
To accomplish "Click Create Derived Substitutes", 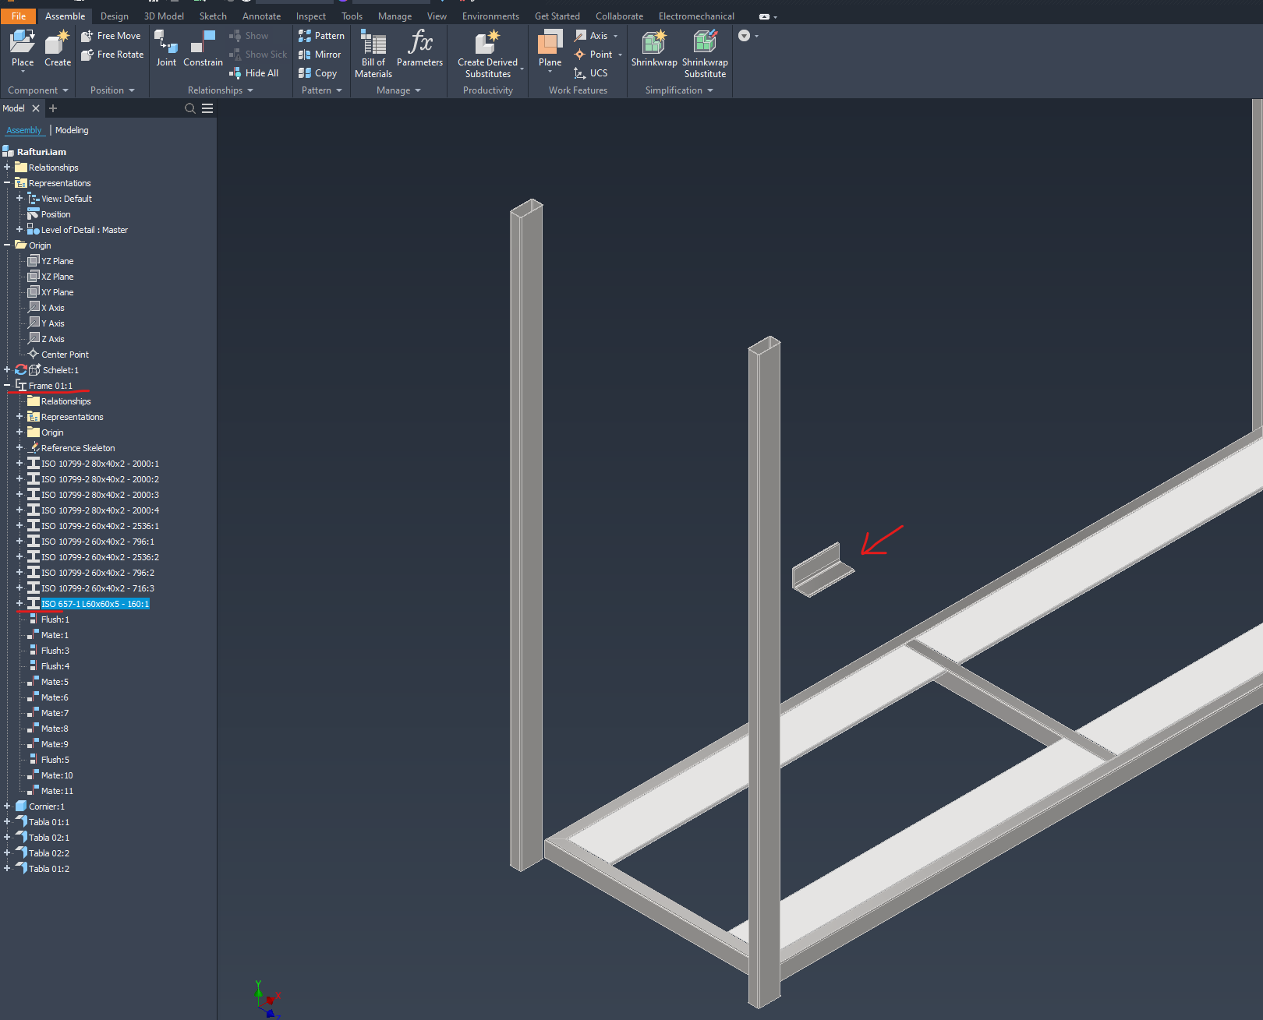I will 486,51.
